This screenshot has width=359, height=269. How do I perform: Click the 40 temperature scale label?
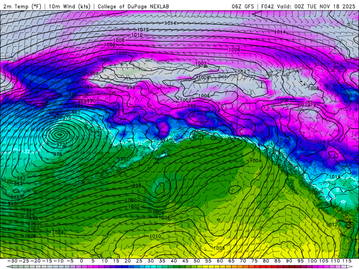coord(174,261)
